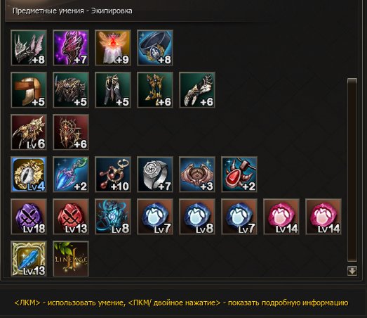Click the blue belt +8 icon
Image resolution: width=367 pixels, height=318 pixels.
(x=155, y=48)
